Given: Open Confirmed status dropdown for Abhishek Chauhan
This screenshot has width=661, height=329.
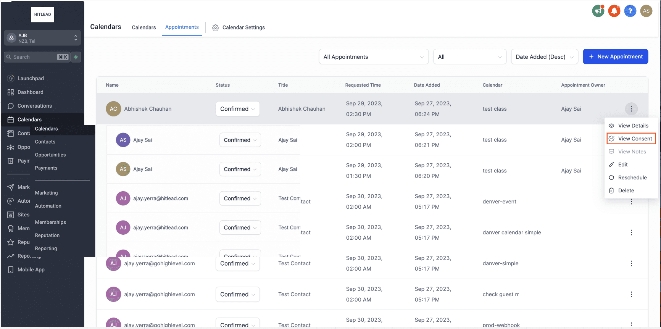Looking at the screenshot, I should [237, 109].
